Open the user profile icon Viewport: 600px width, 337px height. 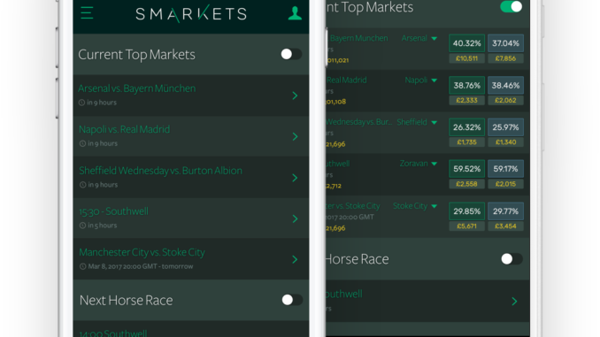295,13
